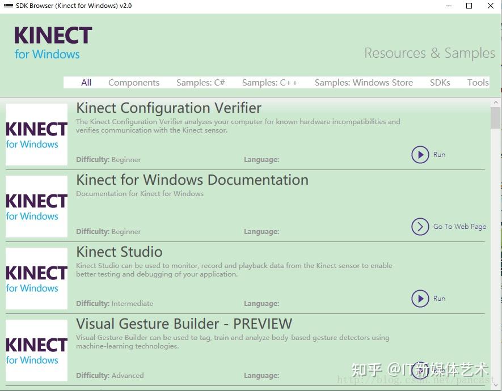Image resolution: width=502 pixels, height=391 pixels.
Task: Click the Go To Web Page link
Action: click(459, 226)
